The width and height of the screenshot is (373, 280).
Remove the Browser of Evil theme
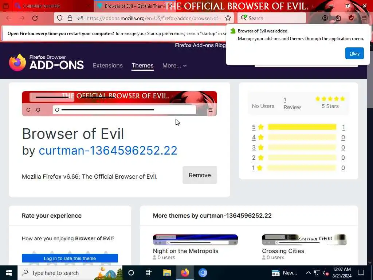point(200,175)
